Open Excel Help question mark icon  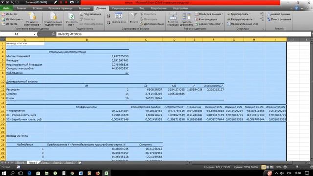coord(296,8)
